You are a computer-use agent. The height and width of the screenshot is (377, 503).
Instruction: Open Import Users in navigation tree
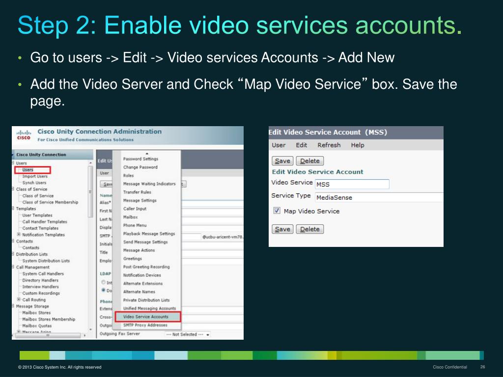[35, 176]
